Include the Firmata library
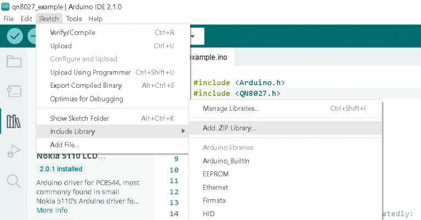Screen dimensions: 421x220 [x=286, y=200]
